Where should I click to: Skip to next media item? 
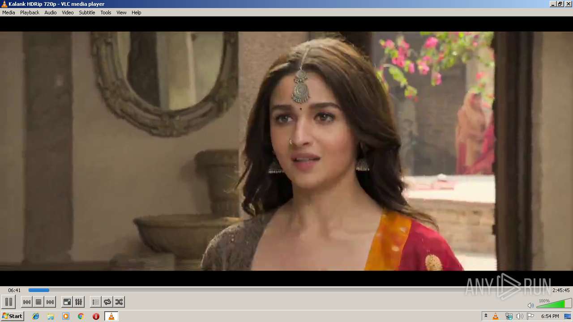point(50,302)
